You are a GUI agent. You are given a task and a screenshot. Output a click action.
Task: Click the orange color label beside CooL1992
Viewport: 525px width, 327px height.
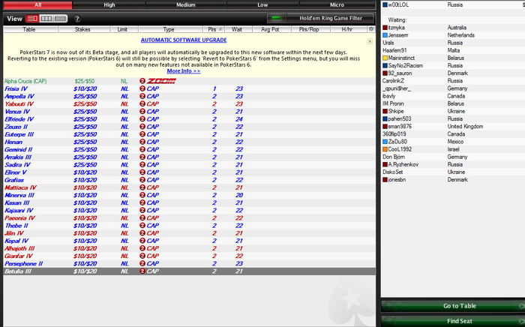[385, 149]
